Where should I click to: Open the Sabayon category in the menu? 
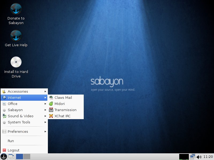15,110
